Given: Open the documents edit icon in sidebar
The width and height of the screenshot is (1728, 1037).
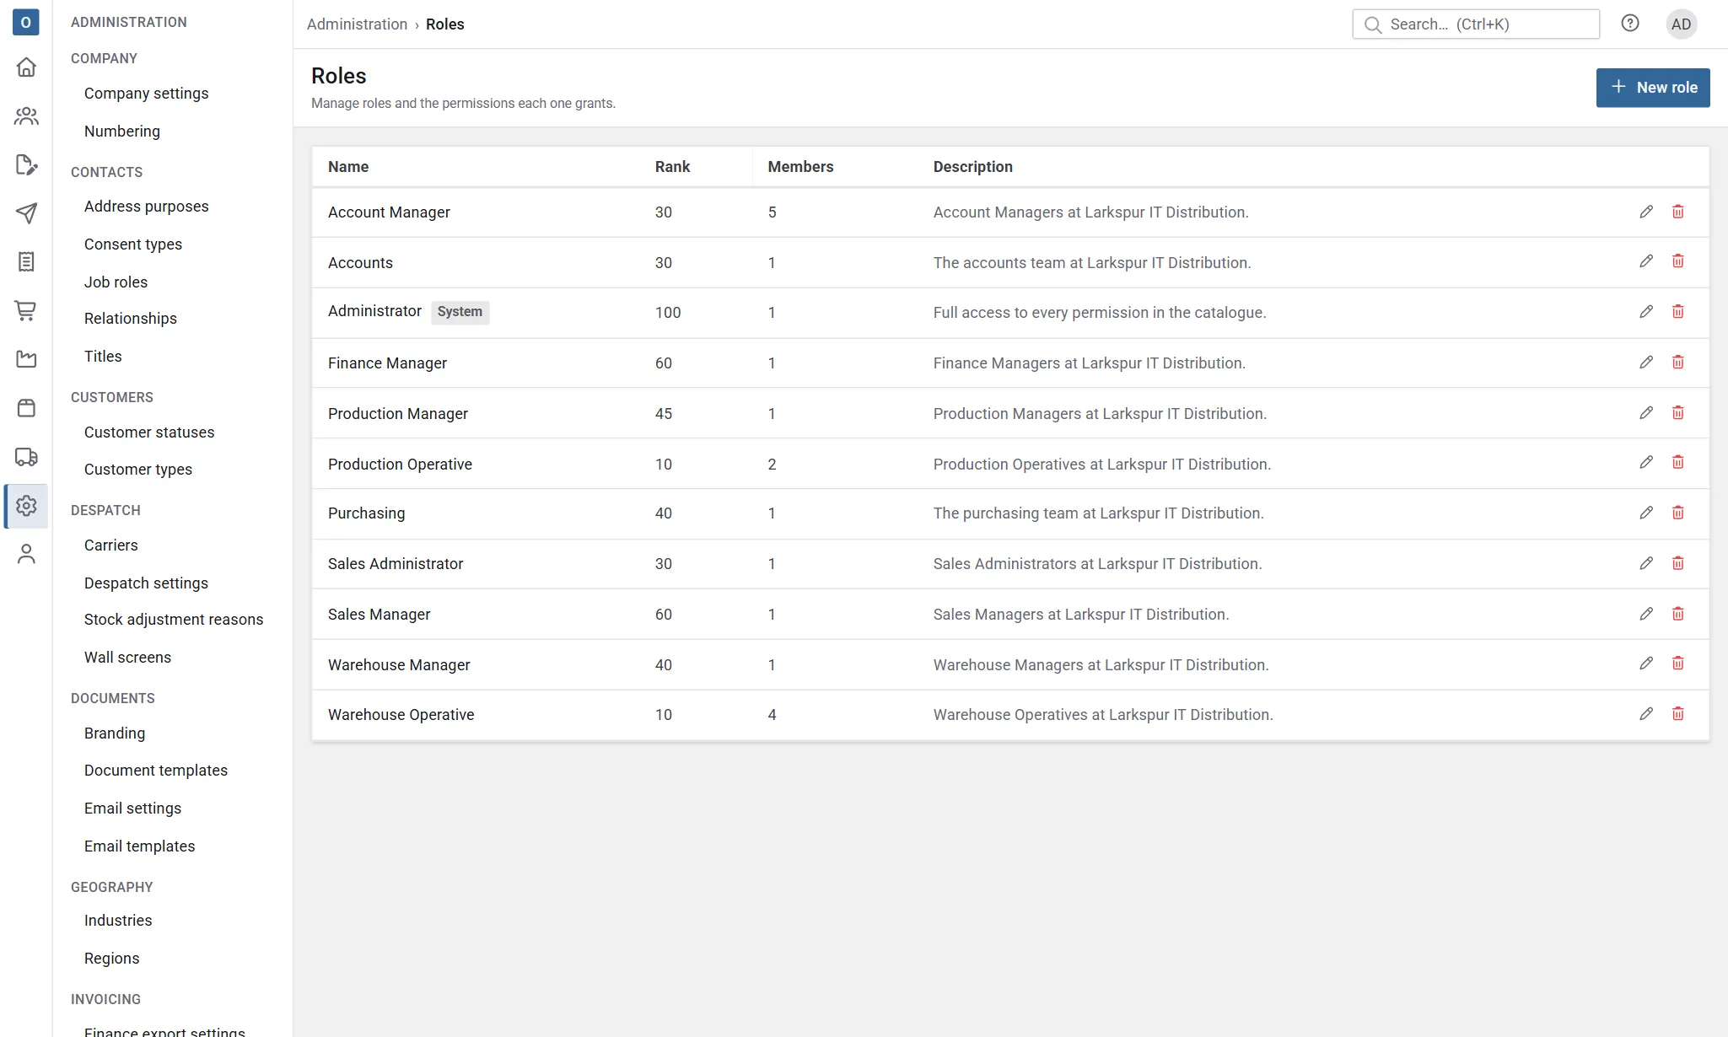Looking at the screenshot, I should (x=26, y=164).
